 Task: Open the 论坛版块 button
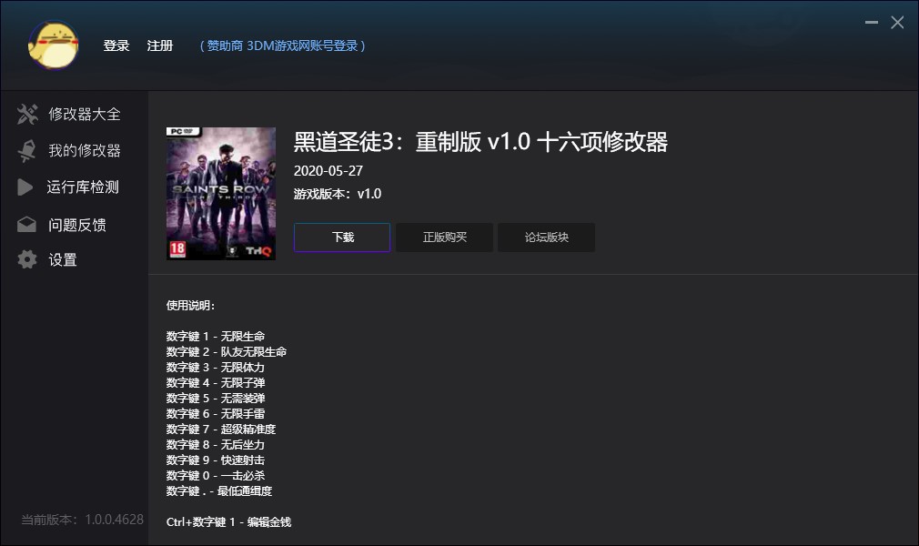point(546,238)
